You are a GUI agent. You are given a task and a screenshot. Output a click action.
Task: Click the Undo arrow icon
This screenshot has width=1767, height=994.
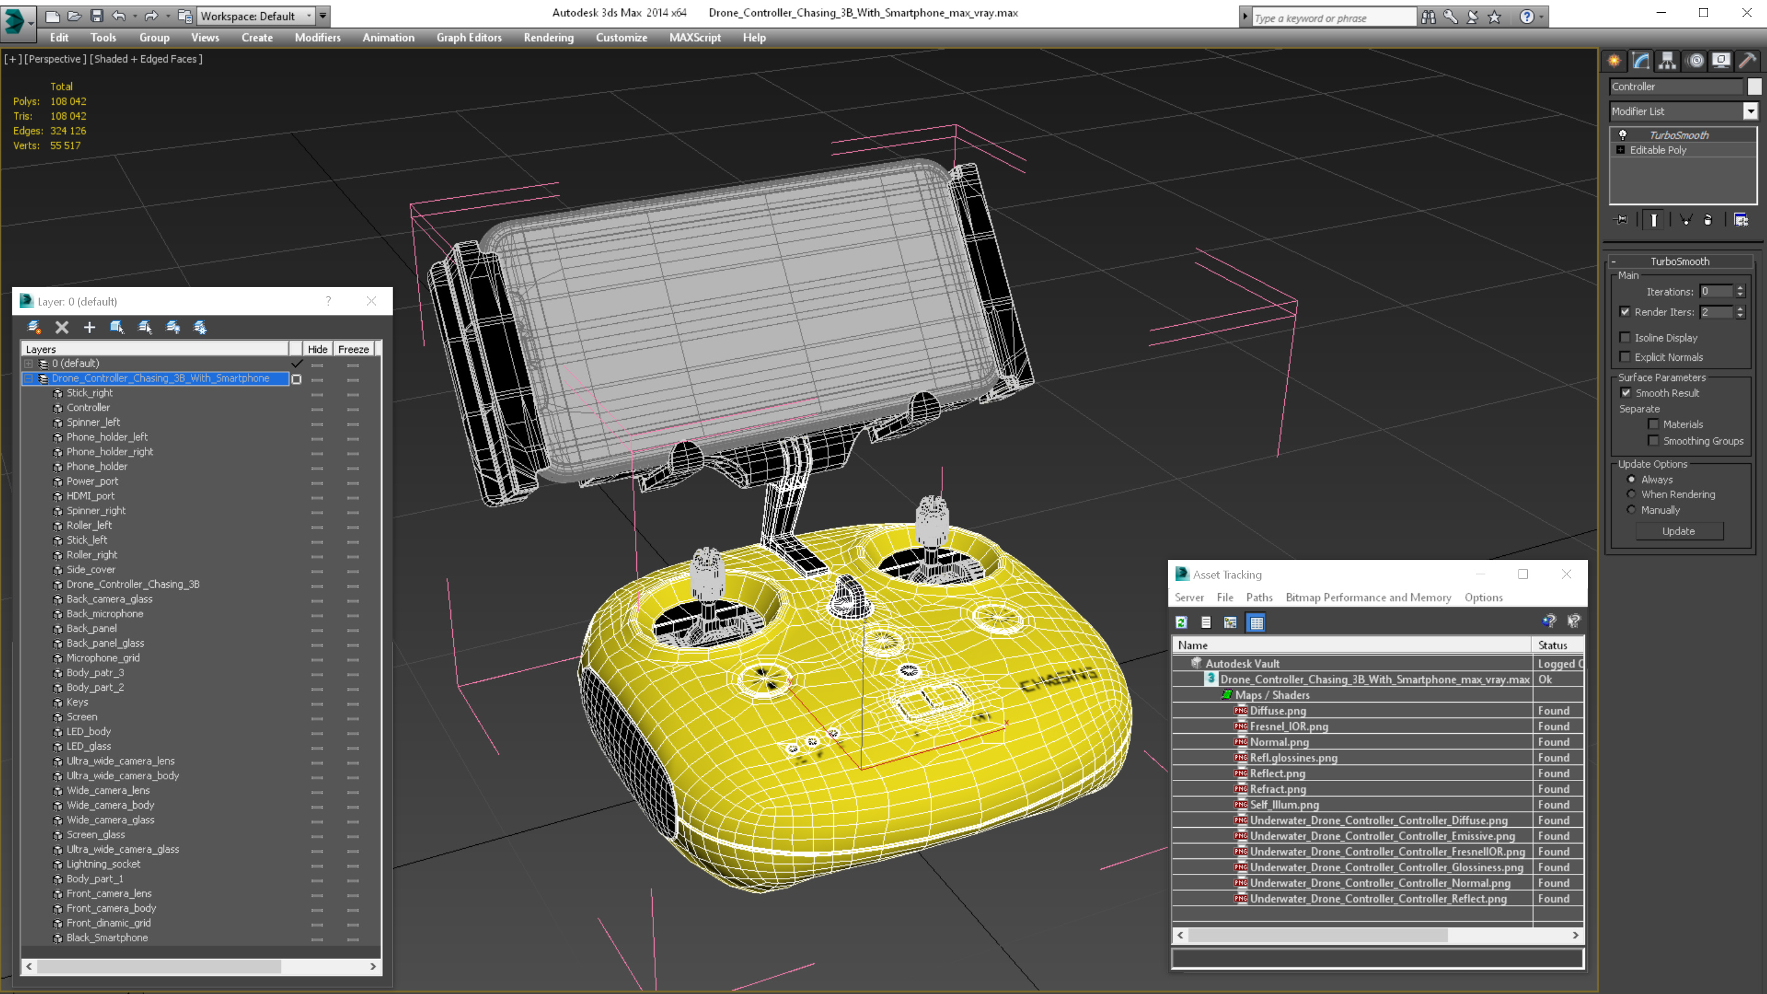click(118, 16)
